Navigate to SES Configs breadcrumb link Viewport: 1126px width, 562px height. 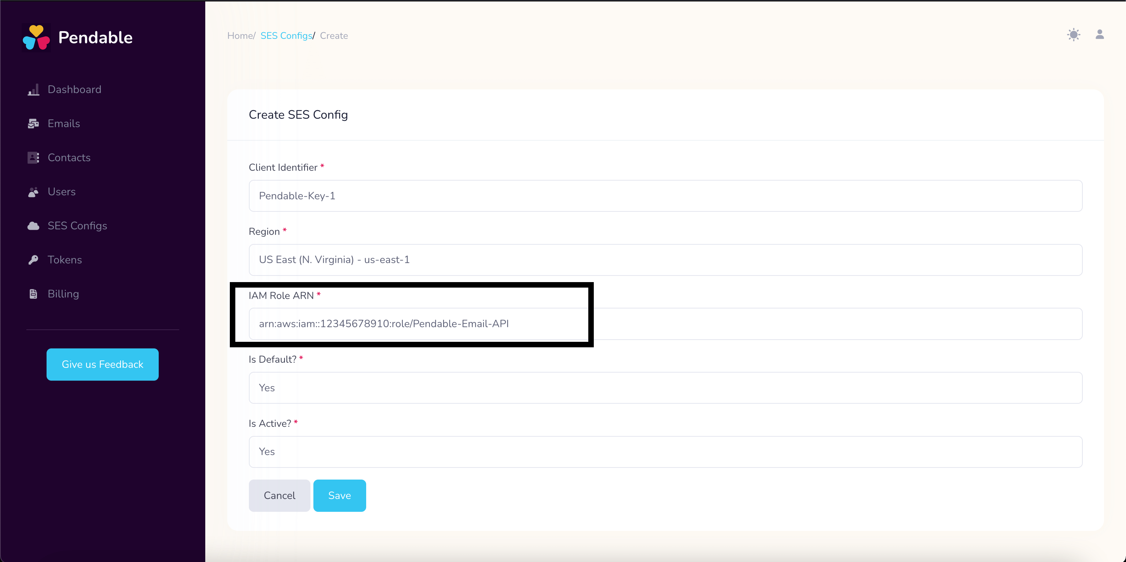pyautogui.click(x=284, y=35)
